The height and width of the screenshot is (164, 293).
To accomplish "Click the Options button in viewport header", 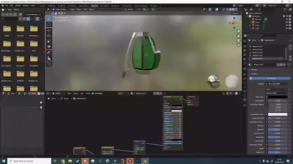I will [x=236, y=13].
